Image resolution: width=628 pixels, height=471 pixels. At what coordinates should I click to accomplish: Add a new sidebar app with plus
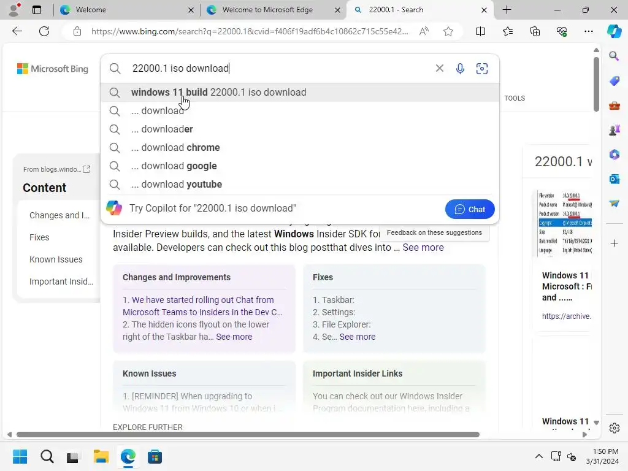[614, 243]
